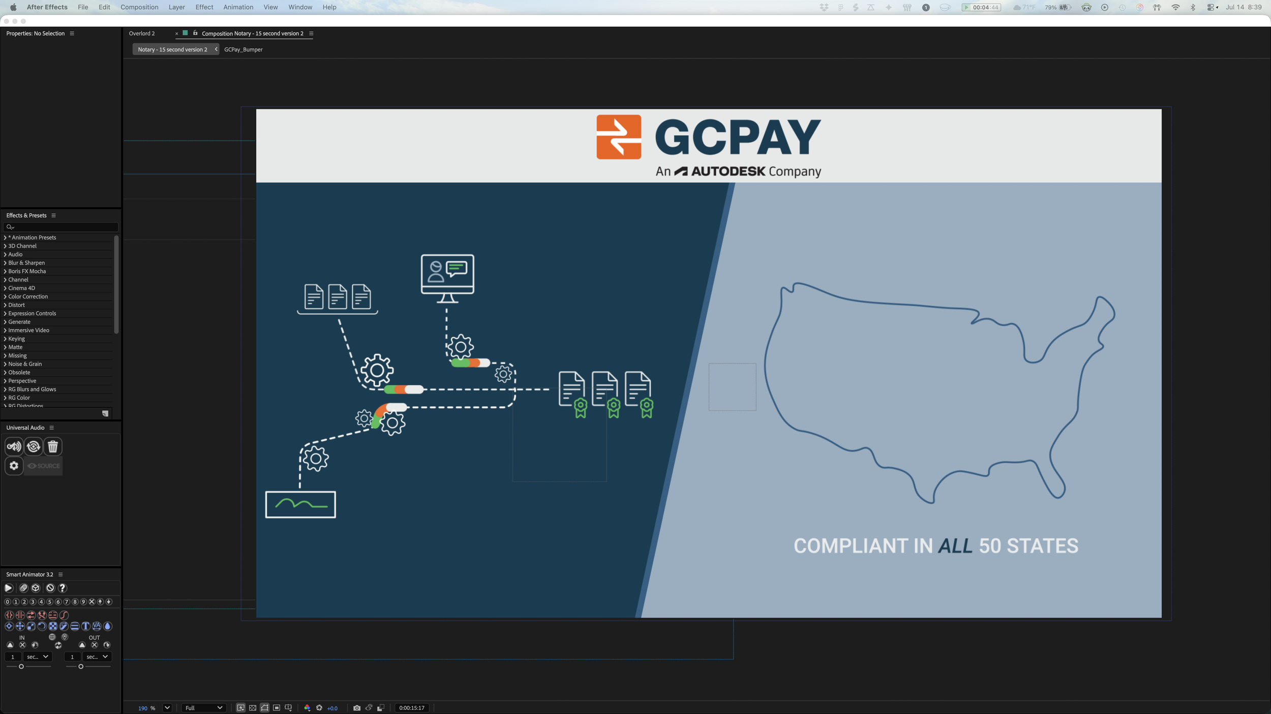The image size is (1271, 714).
Task: Open the Smart Animator 3.2 panel menu
Action: point(60,574)
